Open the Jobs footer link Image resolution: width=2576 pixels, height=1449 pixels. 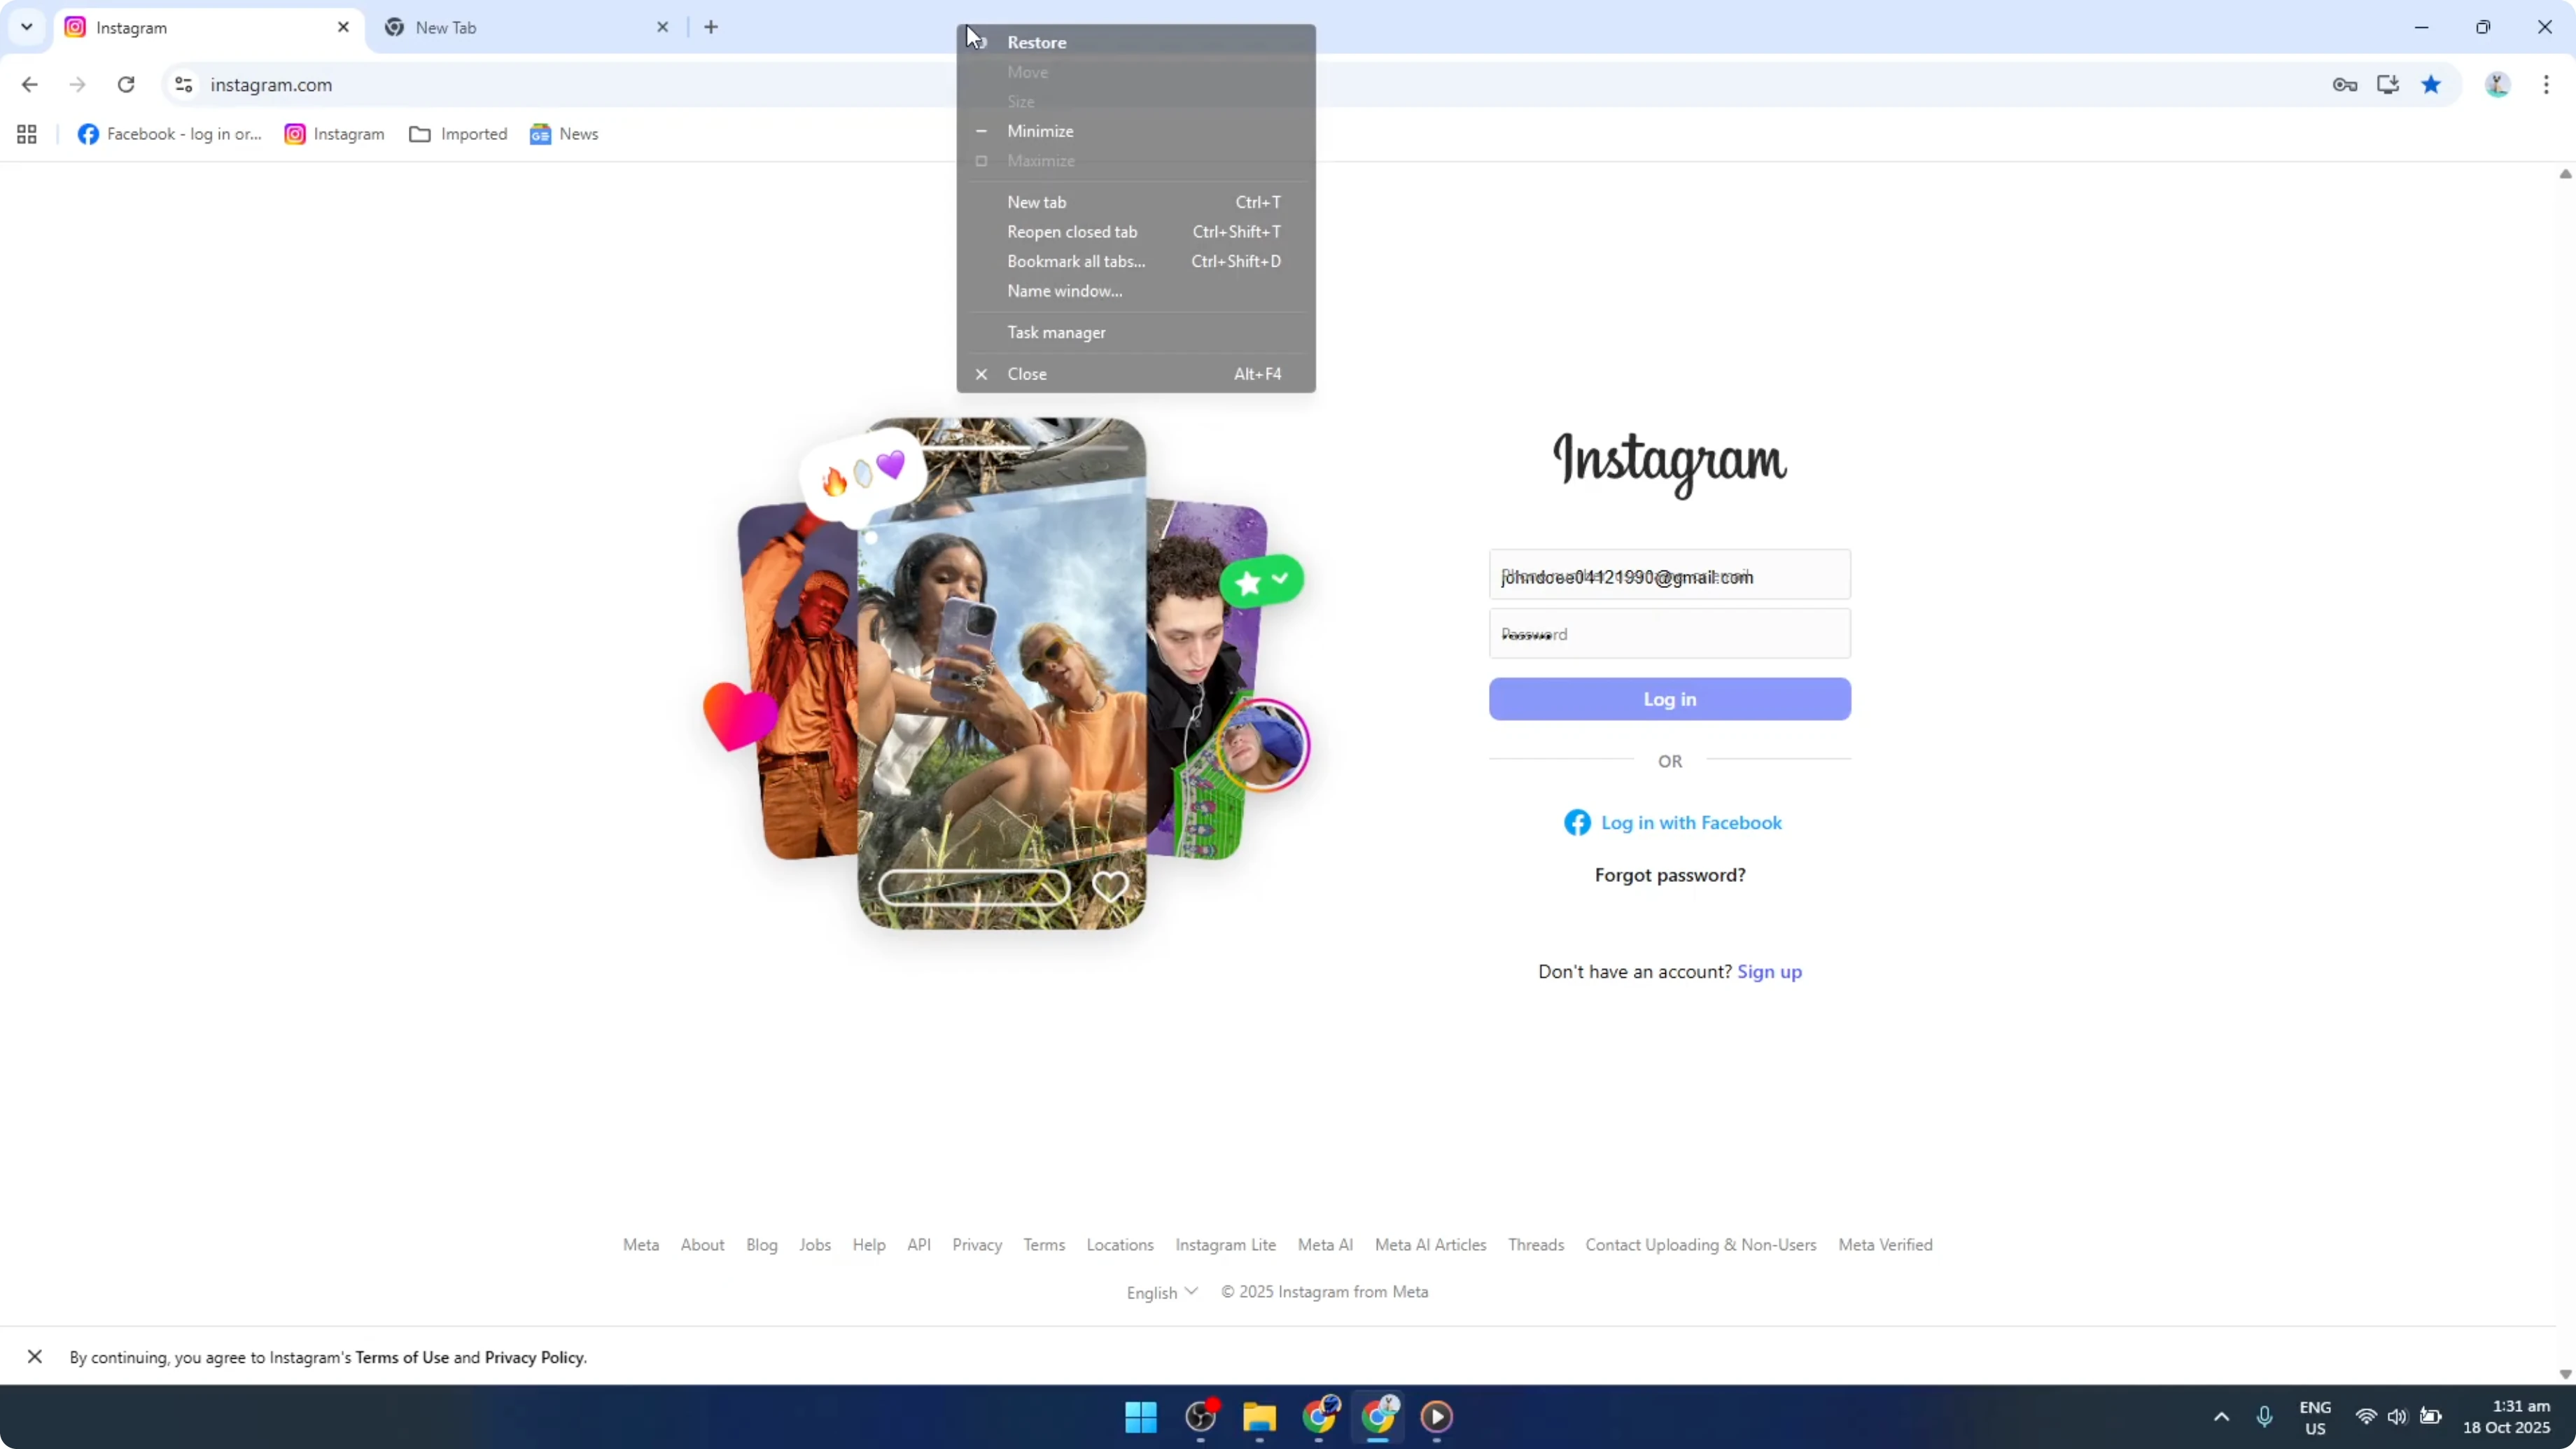coord(815,1245)
